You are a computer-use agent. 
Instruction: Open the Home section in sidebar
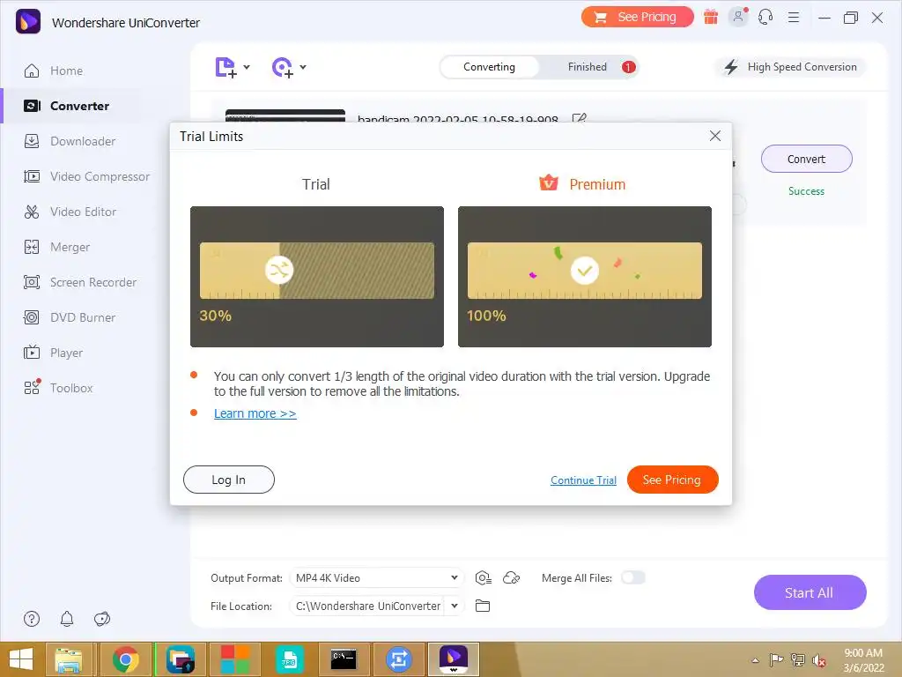[66, 71]
